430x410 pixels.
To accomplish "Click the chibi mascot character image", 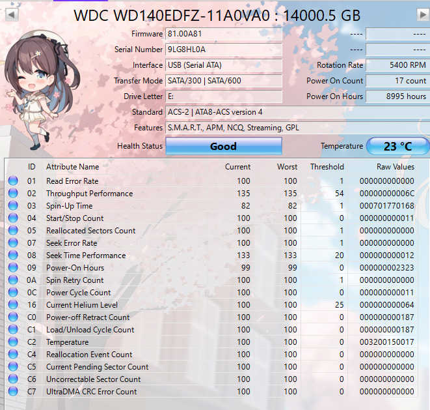I will [41, 89].
